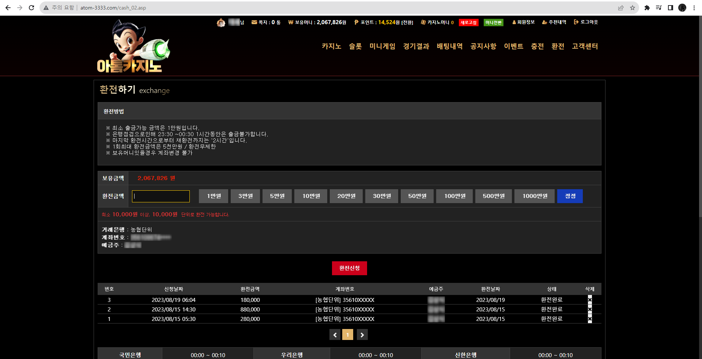Viewport: 702px width, 359px height.
Task: Open the 배팅내역 menu
Action: pyautogui.click(x=450, y=46)
